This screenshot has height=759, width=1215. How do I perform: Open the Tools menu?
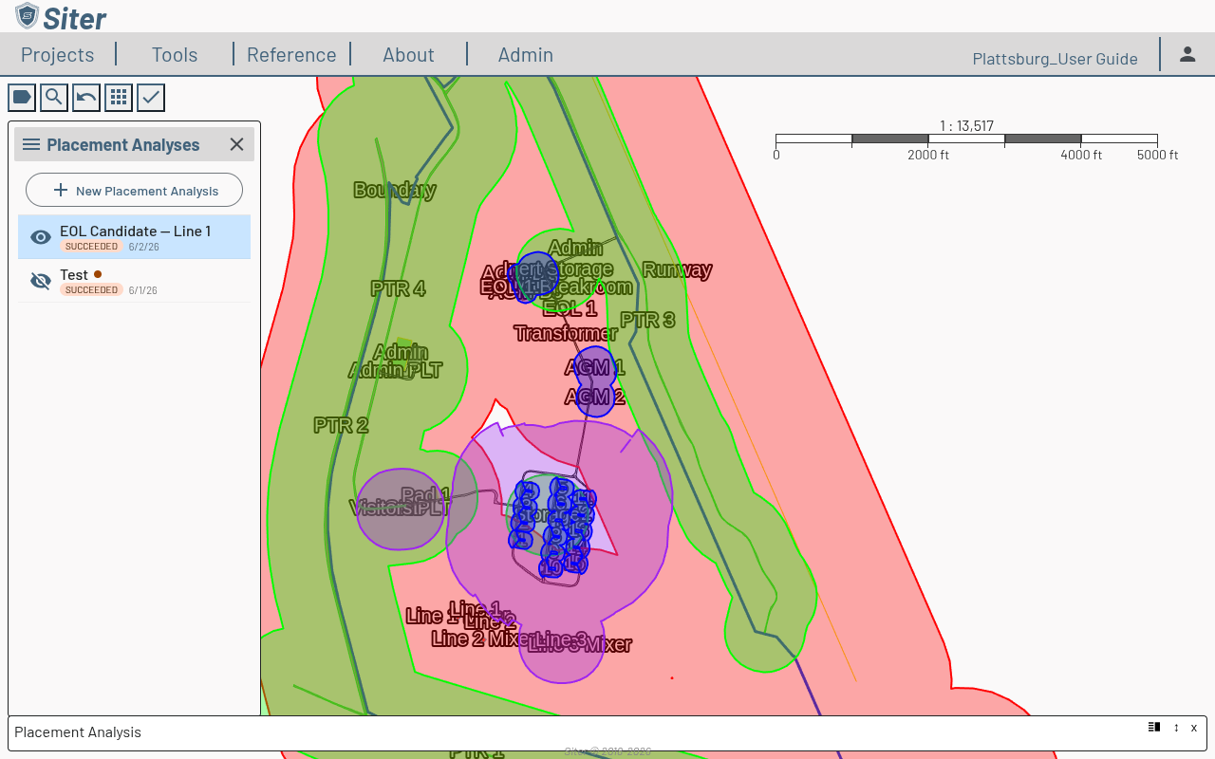click(x=175, y=54)
